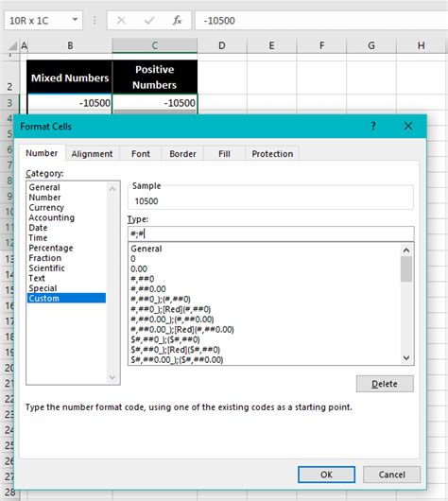Click cell B3 with -10500
The height and width of the screenshot is (501, 448).
pyautogui.click(x=70, y=103)
